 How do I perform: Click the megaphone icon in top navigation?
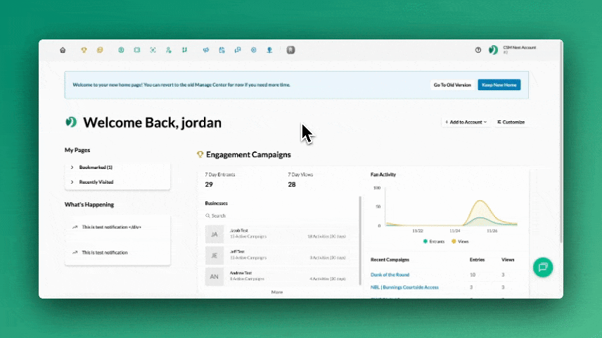click(x=206, y=50)
